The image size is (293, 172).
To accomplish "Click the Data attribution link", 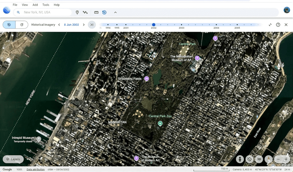I will [36, 170].
